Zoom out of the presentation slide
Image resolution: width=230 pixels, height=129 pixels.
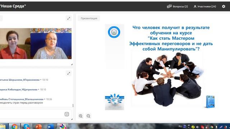[88, 116]
